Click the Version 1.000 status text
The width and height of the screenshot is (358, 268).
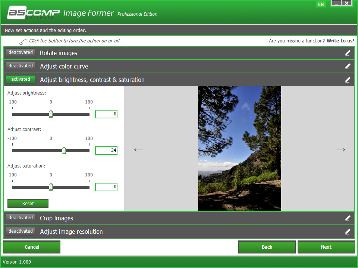(17, 262)
